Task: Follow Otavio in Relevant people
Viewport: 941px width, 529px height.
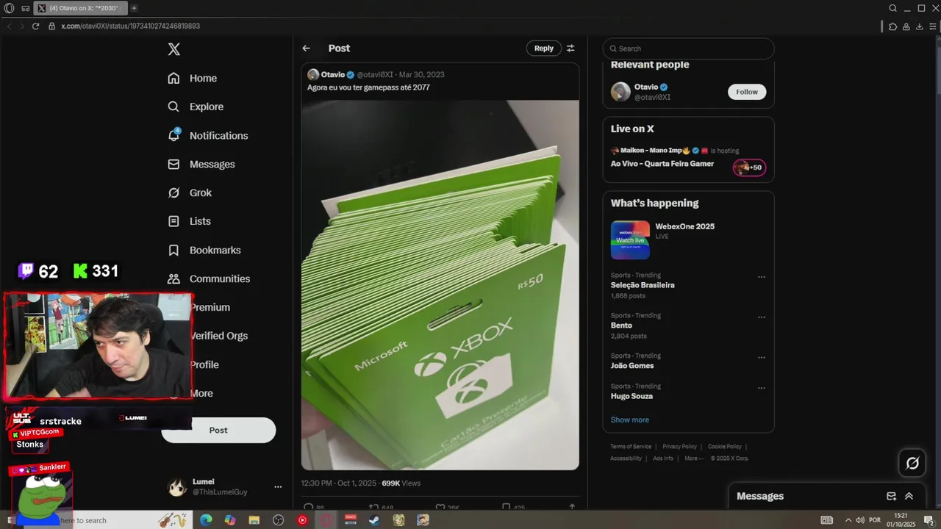Action: (747, 92)
